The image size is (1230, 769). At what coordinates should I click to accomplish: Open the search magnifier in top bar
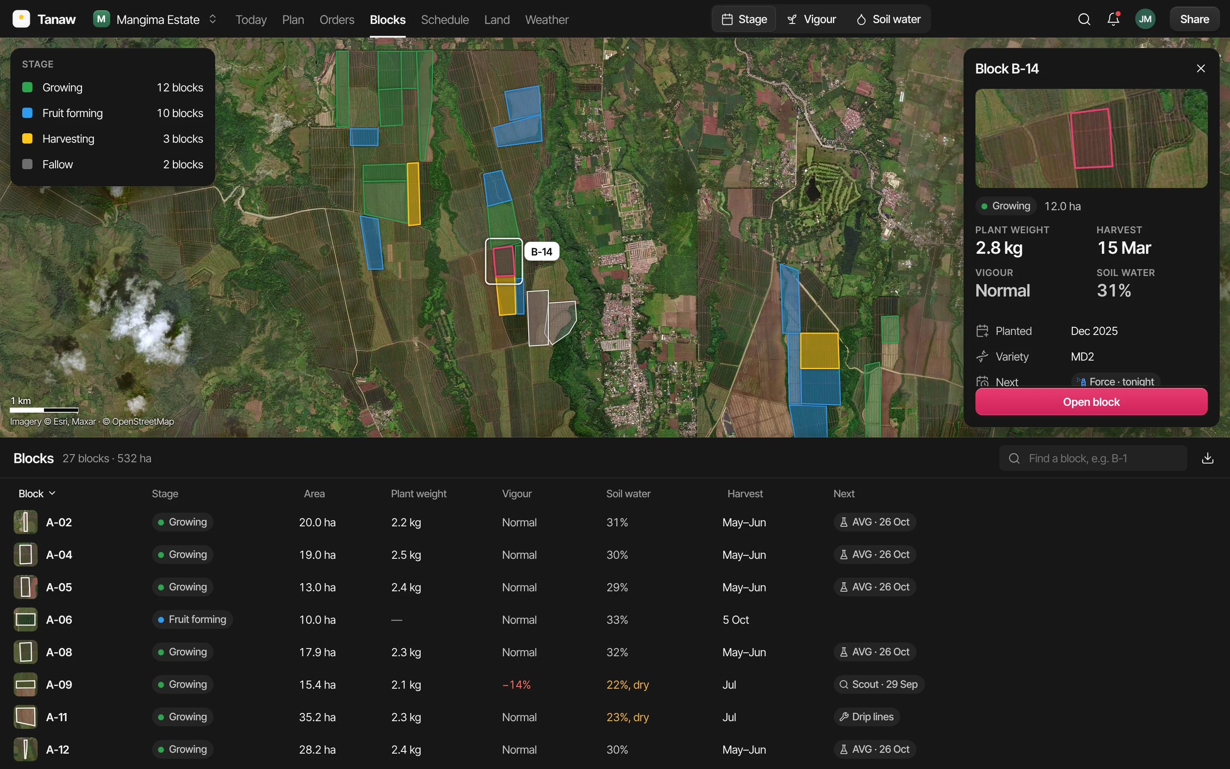click(x=1084, y=19)
